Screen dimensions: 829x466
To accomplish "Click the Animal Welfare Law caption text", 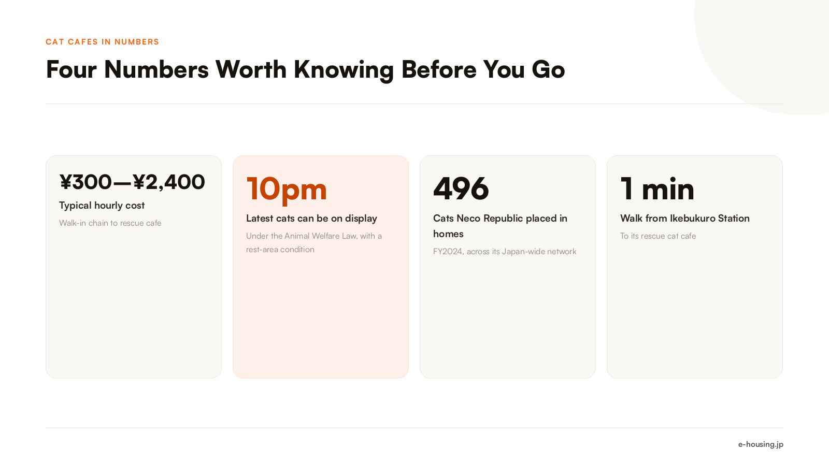I will point(314,243).
